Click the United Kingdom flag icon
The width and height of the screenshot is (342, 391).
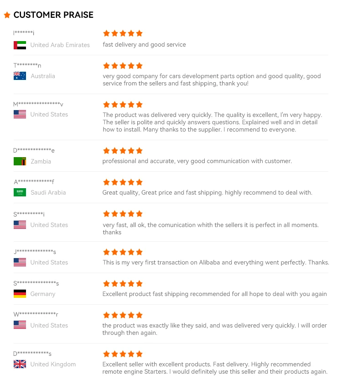tap(20, 364)
